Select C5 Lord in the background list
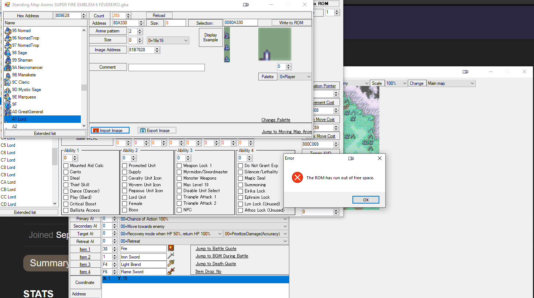Viewport: 534px width, 298px height. (8, 145)
